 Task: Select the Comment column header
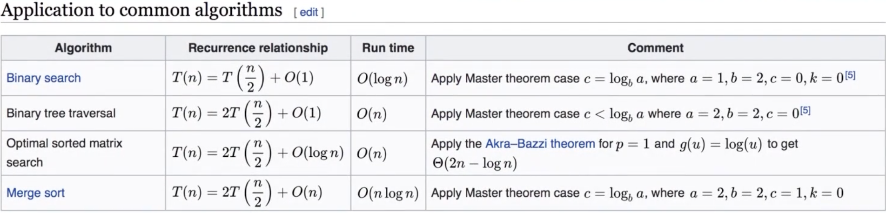coord(655,48)
